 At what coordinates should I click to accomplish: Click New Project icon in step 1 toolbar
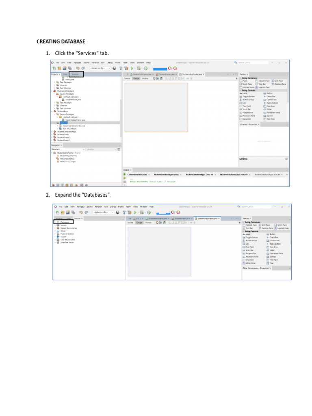point(59,68)
